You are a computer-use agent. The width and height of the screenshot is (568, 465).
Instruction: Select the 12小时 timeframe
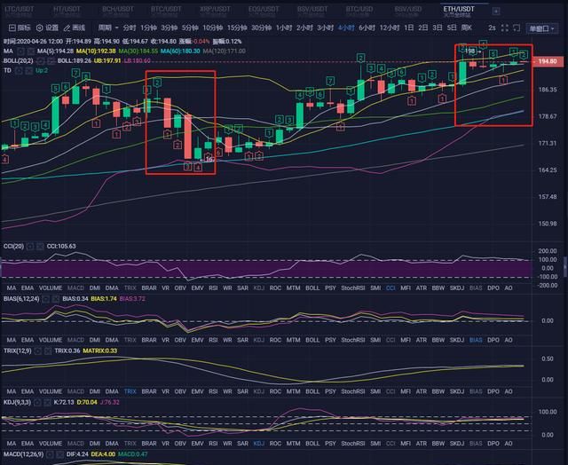pyautogui.click(x=390, y=28)
